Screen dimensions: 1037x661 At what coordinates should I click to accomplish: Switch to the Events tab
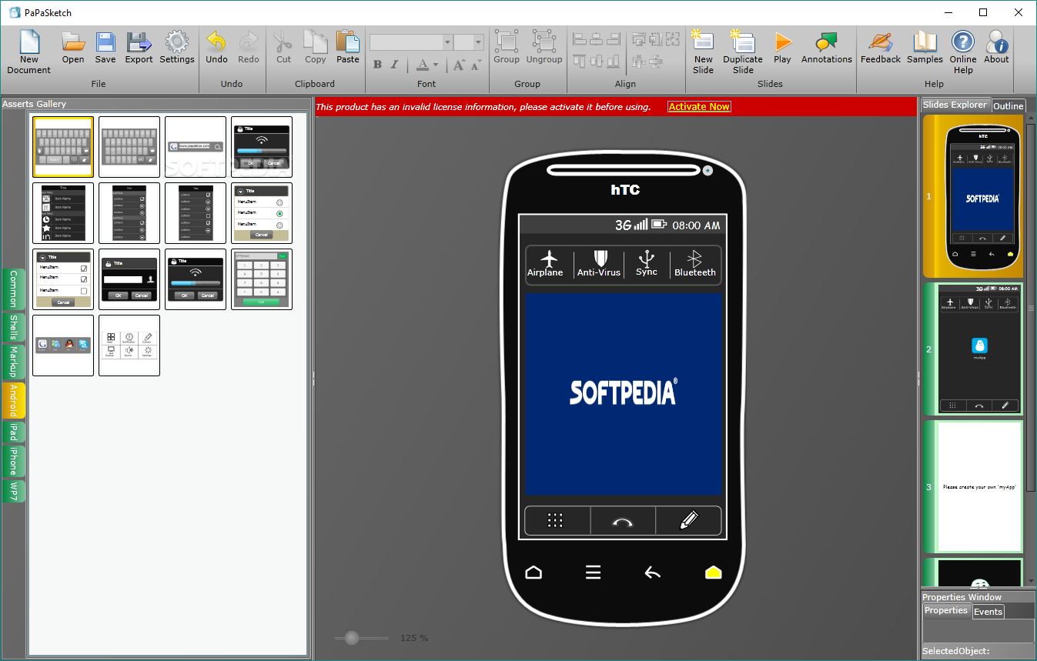click(988, 612)
